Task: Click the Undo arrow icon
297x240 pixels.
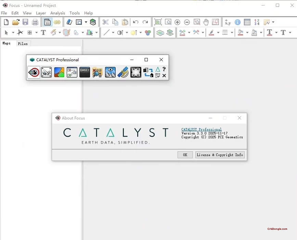Action: pos(135,22)
